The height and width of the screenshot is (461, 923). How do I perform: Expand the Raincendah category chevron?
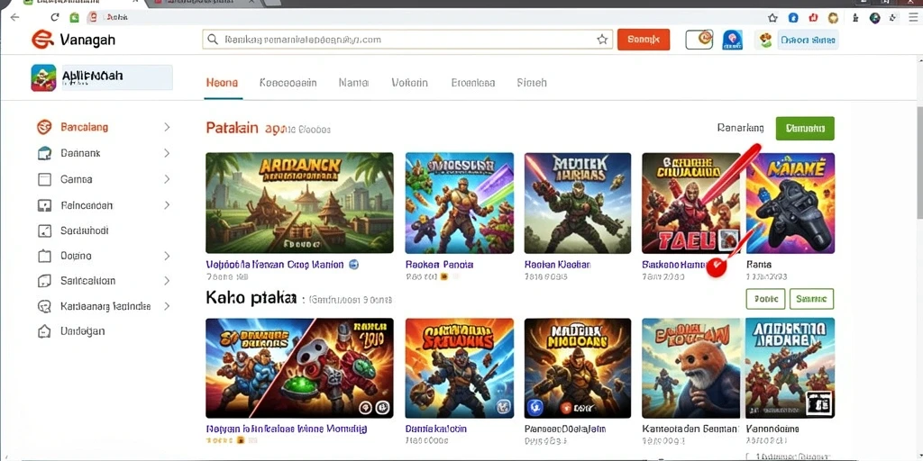click(x=167, y=205)
